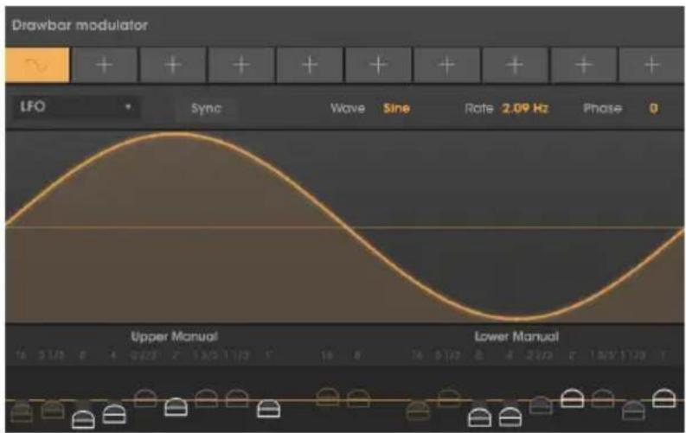Adjust Upper Manual 8' drawbar handle

(x=83, y=419)
